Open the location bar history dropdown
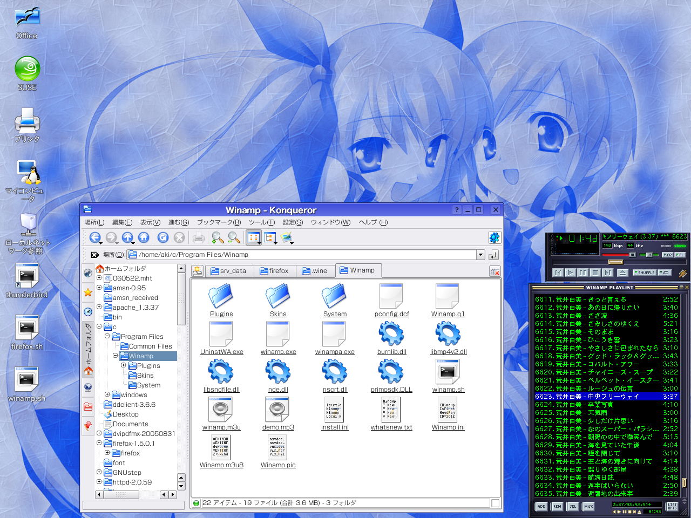691x518 pixels. 480,255
